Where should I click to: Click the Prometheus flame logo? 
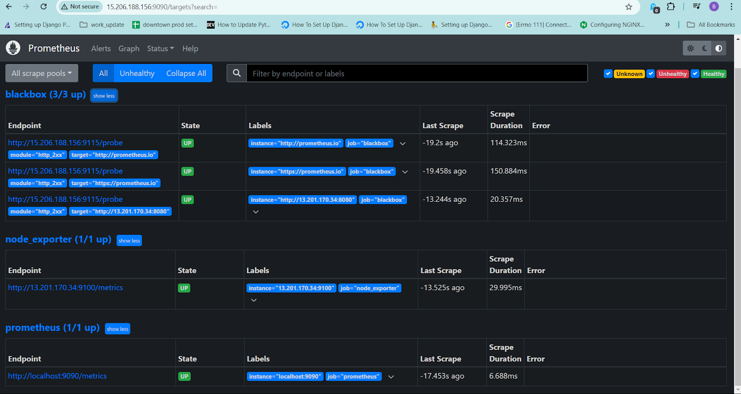[x=13, y=48]
